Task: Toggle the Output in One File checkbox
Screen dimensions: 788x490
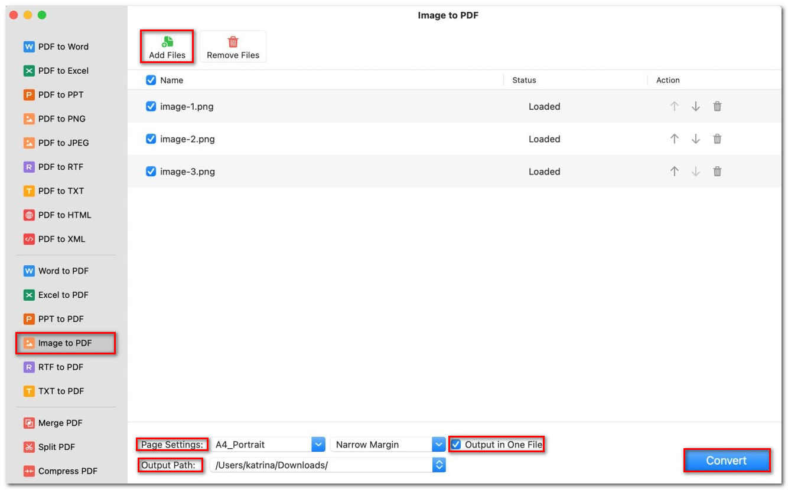Action: click(456, 445)
